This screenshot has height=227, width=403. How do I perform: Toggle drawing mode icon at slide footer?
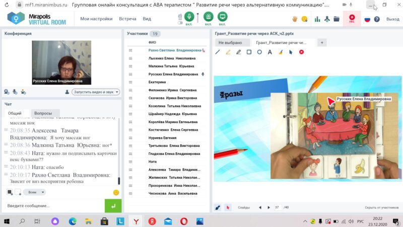pos(218,207)
